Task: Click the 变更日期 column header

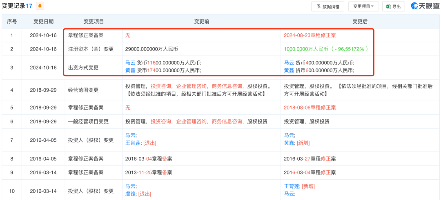Action: pos(43,22)
